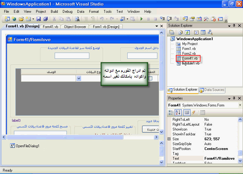The width and height of the screenshot is (243, 174).
Task: Click the Save All toolbar icon
Action: pos(45,19)
